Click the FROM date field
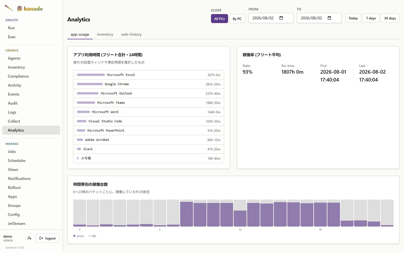 pyautogui.click(x=271, y=18)
